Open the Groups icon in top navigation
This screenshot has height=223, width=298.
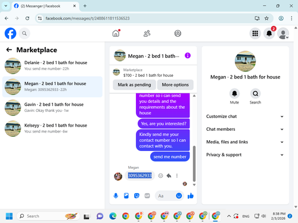178,33
